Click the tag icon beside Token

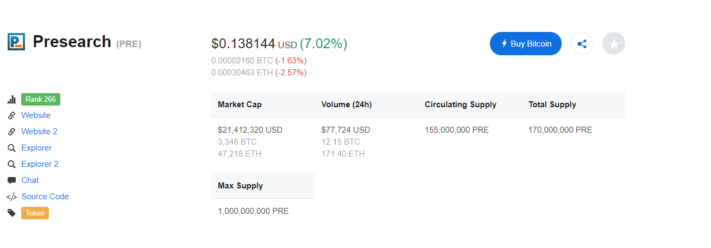(11, 213)
